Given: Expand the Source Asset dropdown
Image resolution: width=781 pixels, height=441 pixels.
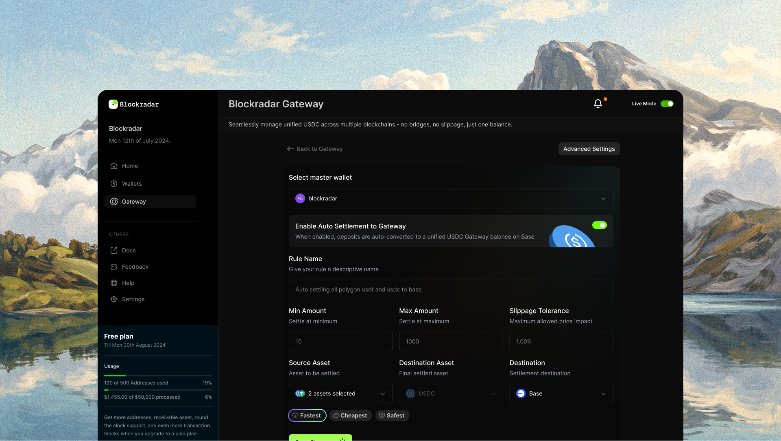Looking at the screenshot, I should 340,393.
